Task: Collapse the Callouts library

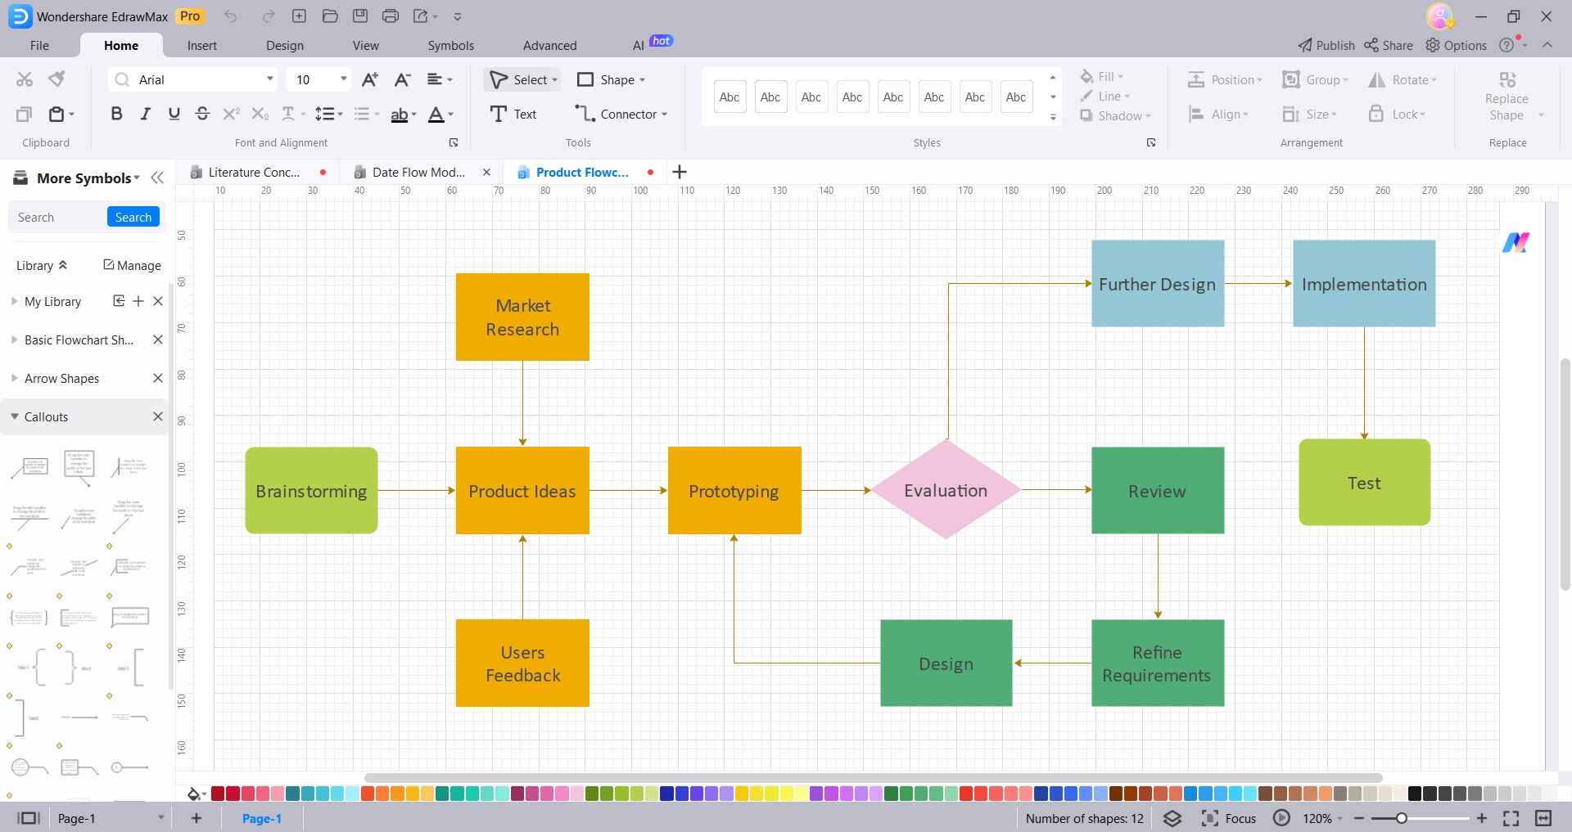Action: coord(14,416)
